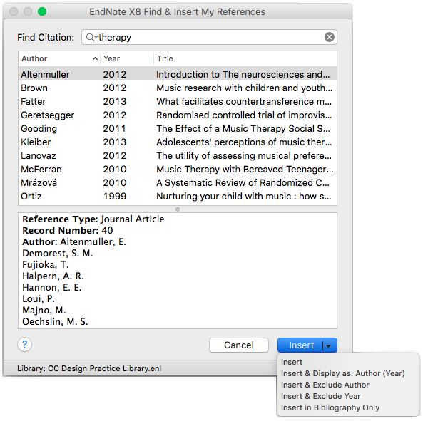Click the magnifier search icon in Find Citation
Image resolution: width=423 pixels, height=421 pixels.
(91, 37)
